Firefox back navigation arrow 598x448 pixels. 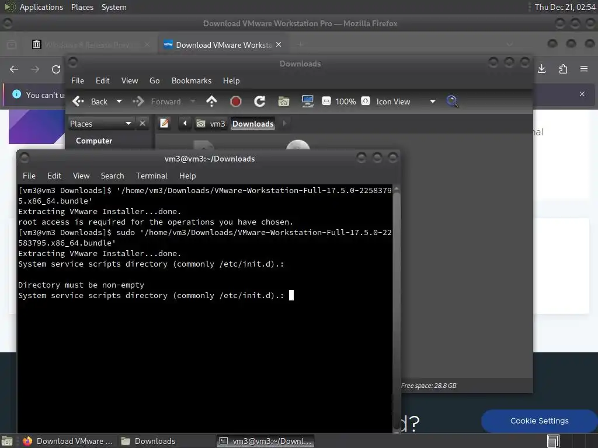[x=14, y=69]
